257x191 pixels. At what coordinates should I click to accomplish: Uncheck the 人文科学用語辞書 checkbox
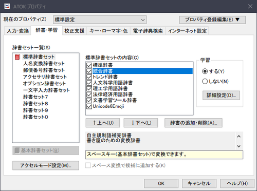coord(89,83)
